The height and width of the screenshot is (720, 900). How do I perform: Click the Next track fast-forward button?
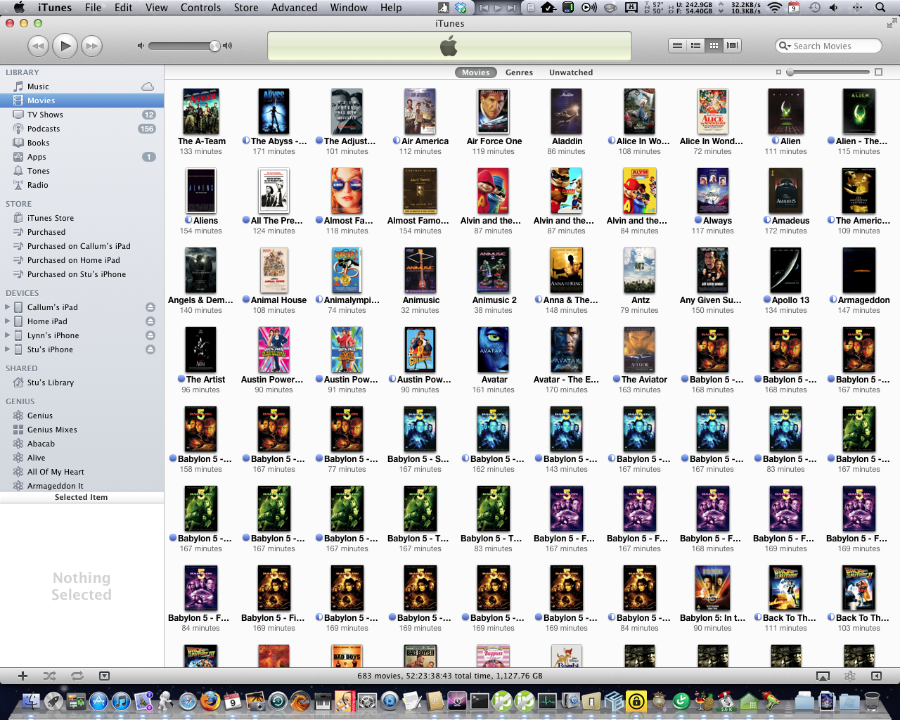[x=91, y=46]
